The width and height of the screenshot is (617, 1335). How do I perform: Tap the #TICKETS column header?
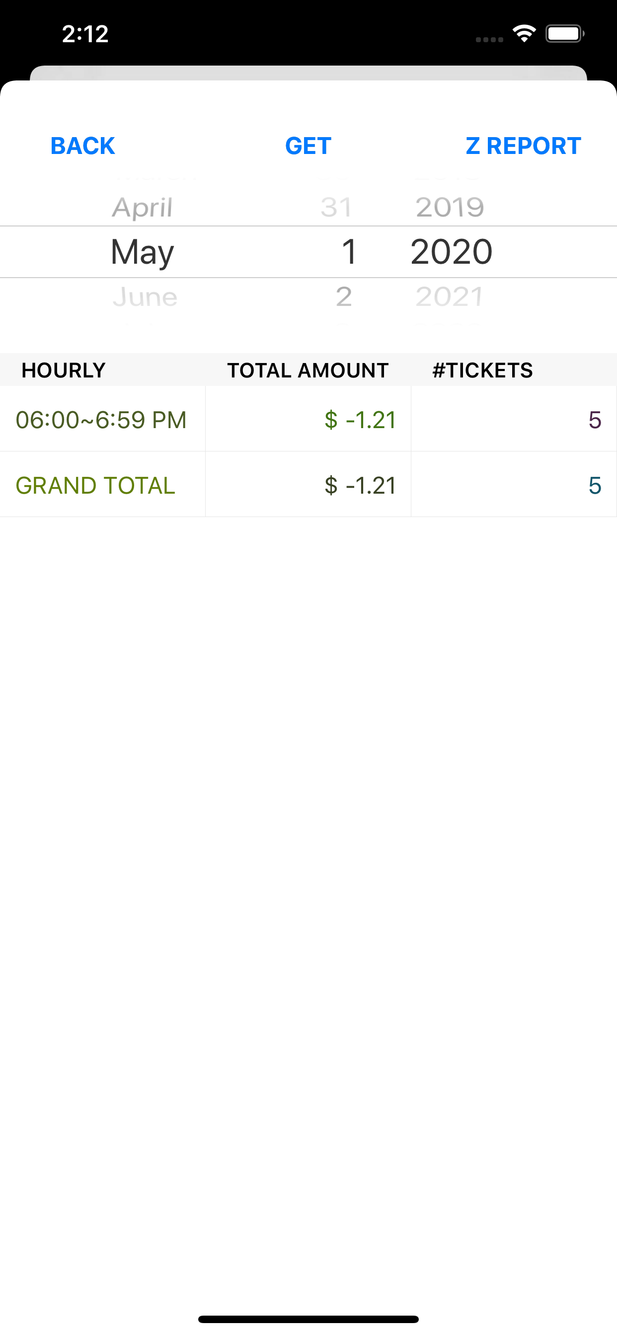tap(482, 370)
